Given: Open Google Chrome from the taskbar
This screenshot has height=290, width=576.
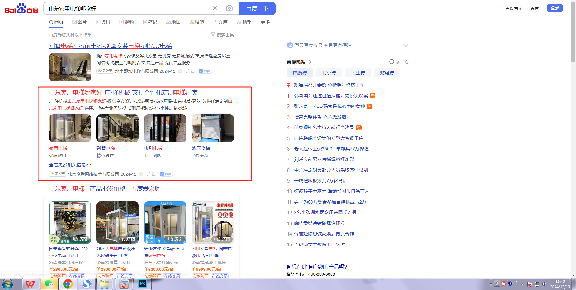Looking at the screenshot, I should click(68, 284).
